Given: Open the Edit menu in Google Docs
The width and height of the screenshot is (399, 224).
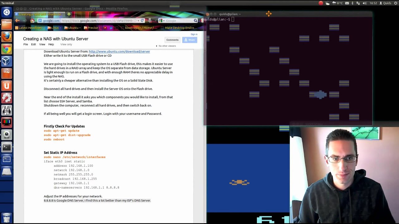Looking at the screenshot, I should point(33,44).
